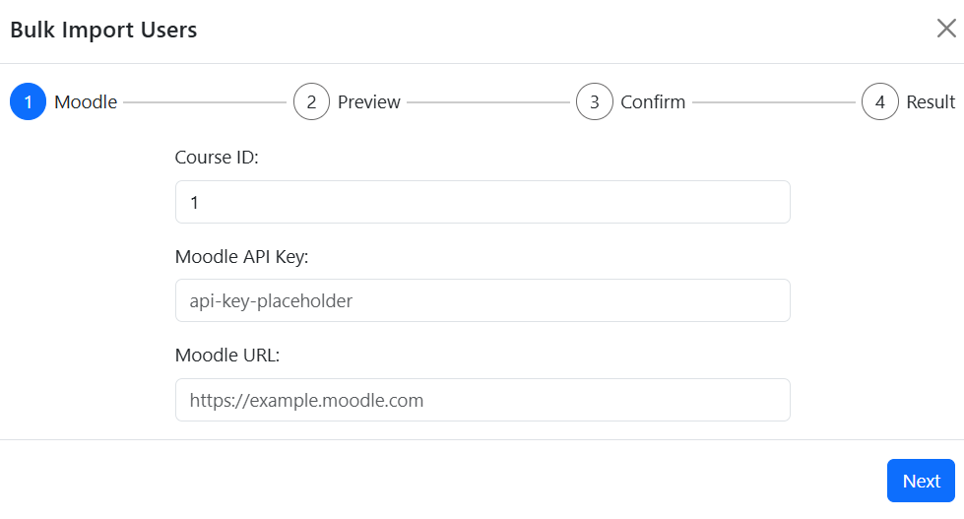Viewport: 964px width, 519px height.
Task: Click the step 2 circle icon
Action: (x=311, y=101)
